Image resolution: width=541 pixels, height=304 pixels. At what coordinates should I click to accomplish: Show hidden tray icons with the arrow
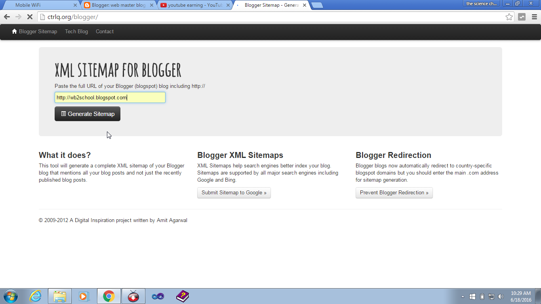[463, 296]
